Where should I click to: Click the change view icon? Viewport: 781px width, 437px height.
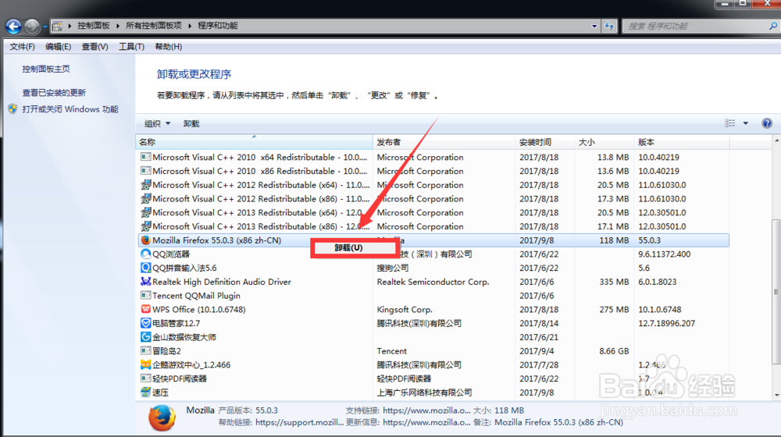tap(729, 123)
